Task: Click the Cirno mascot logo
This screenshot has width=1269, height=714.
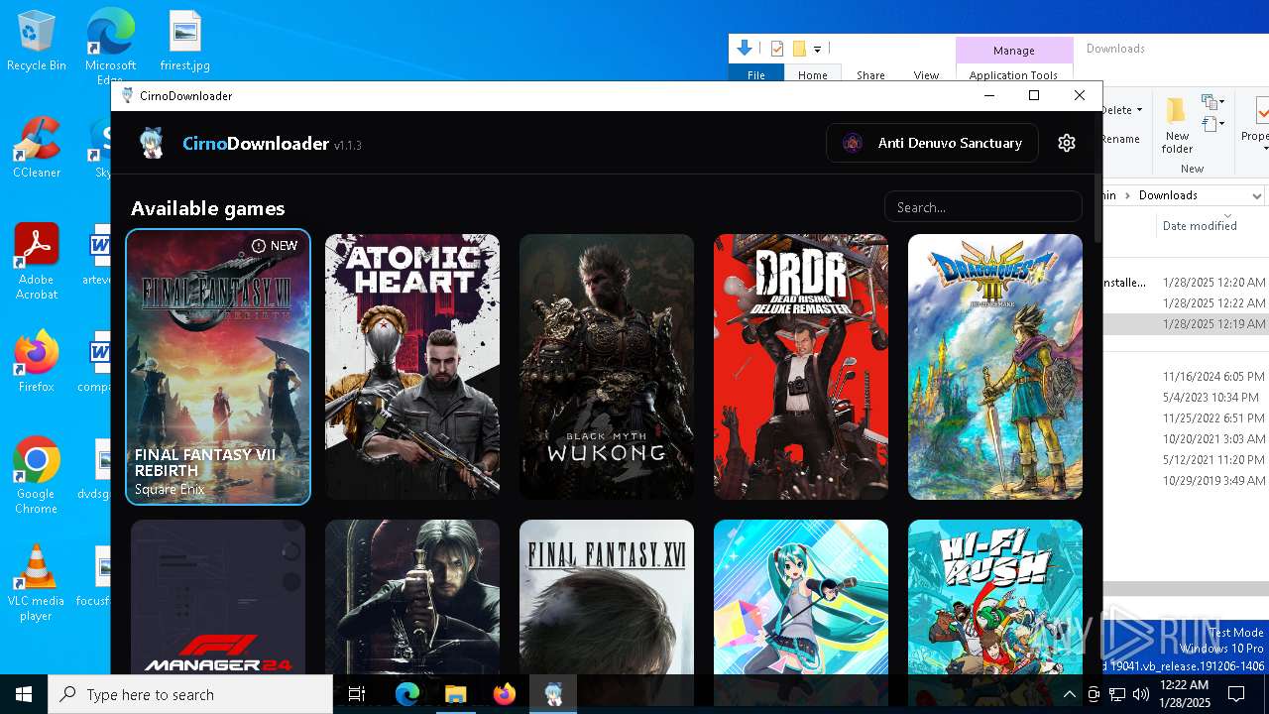Action: tap(152, 143)
